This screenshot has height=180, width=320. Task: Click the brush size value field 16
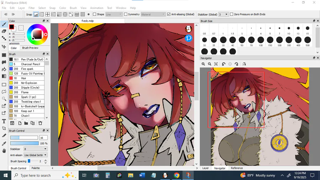point(43,138)
